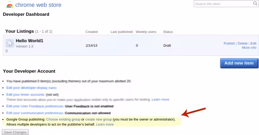Open Learn more about tester accounts

coord(160,99)
